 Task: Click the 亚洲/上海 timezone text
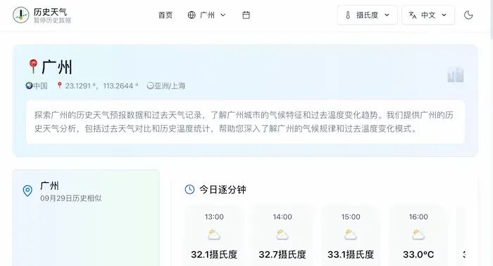(170, 86)
